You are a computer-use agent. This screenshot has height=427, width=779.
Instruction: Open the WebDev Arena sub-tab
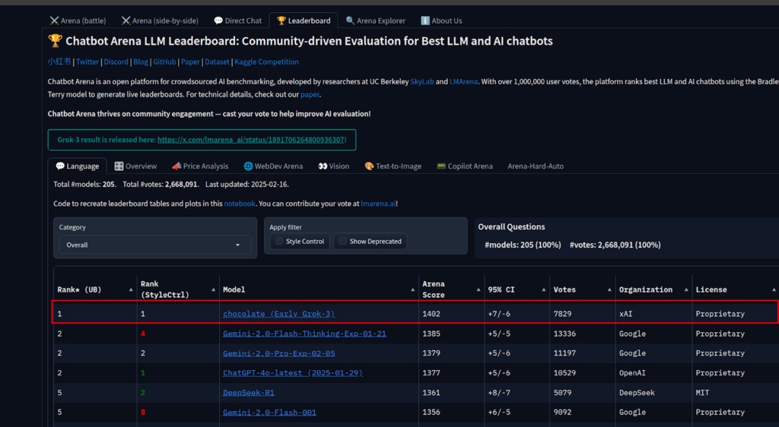click(x=273, y=166)
